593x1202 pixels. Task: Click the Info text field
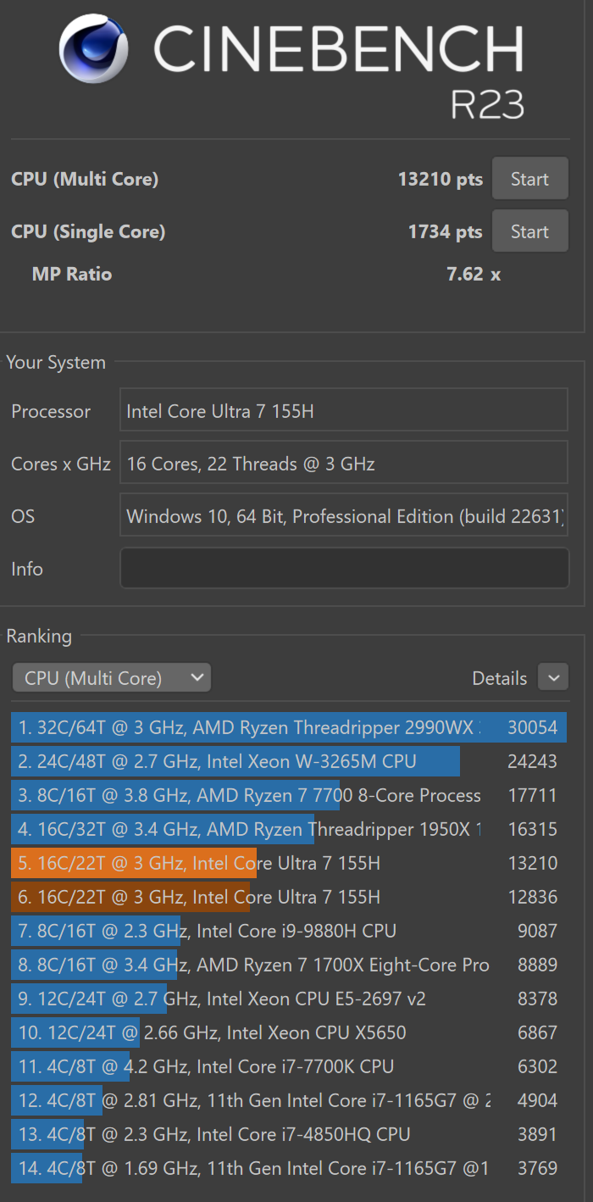pos(344,568)
